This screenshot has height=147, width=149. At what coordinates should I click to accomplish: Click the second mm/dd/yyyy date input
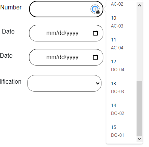tap(66, 57)
